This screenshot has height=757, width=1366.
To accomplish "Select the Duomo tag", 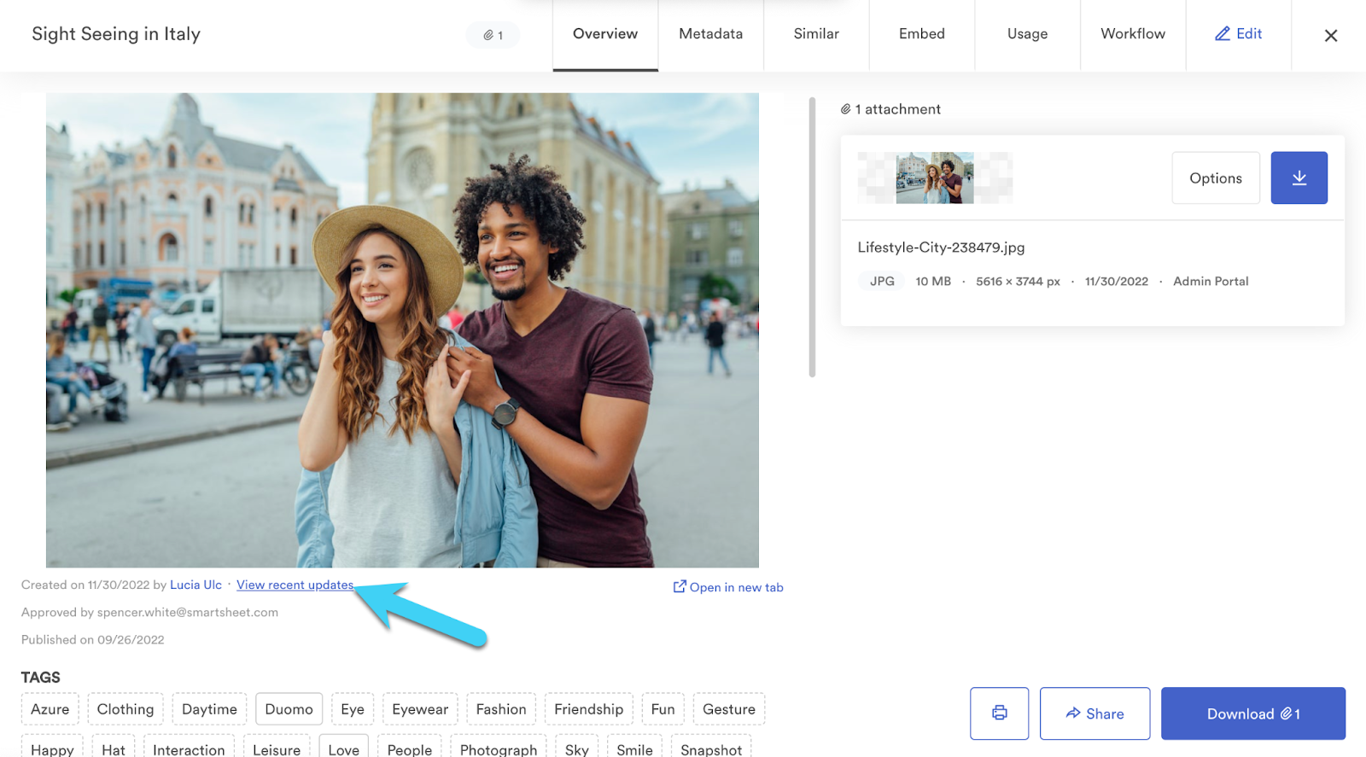I will (x=289, y=709).
